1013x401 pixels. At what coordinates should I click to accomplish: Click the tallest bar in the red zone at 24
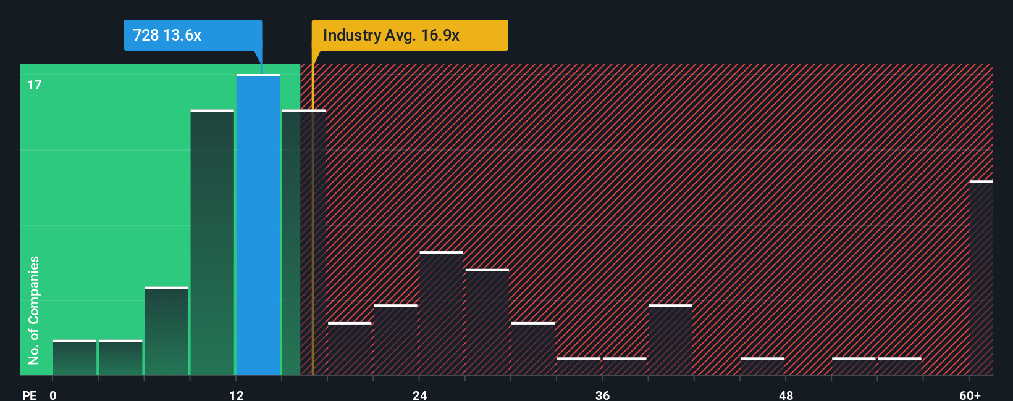(x=441, y=313)
